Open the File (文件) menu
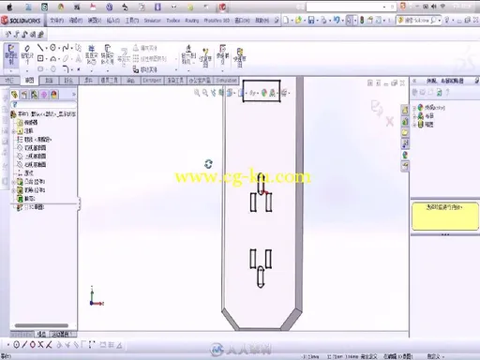This screenshot has width=480, height=360. point(56,21)
